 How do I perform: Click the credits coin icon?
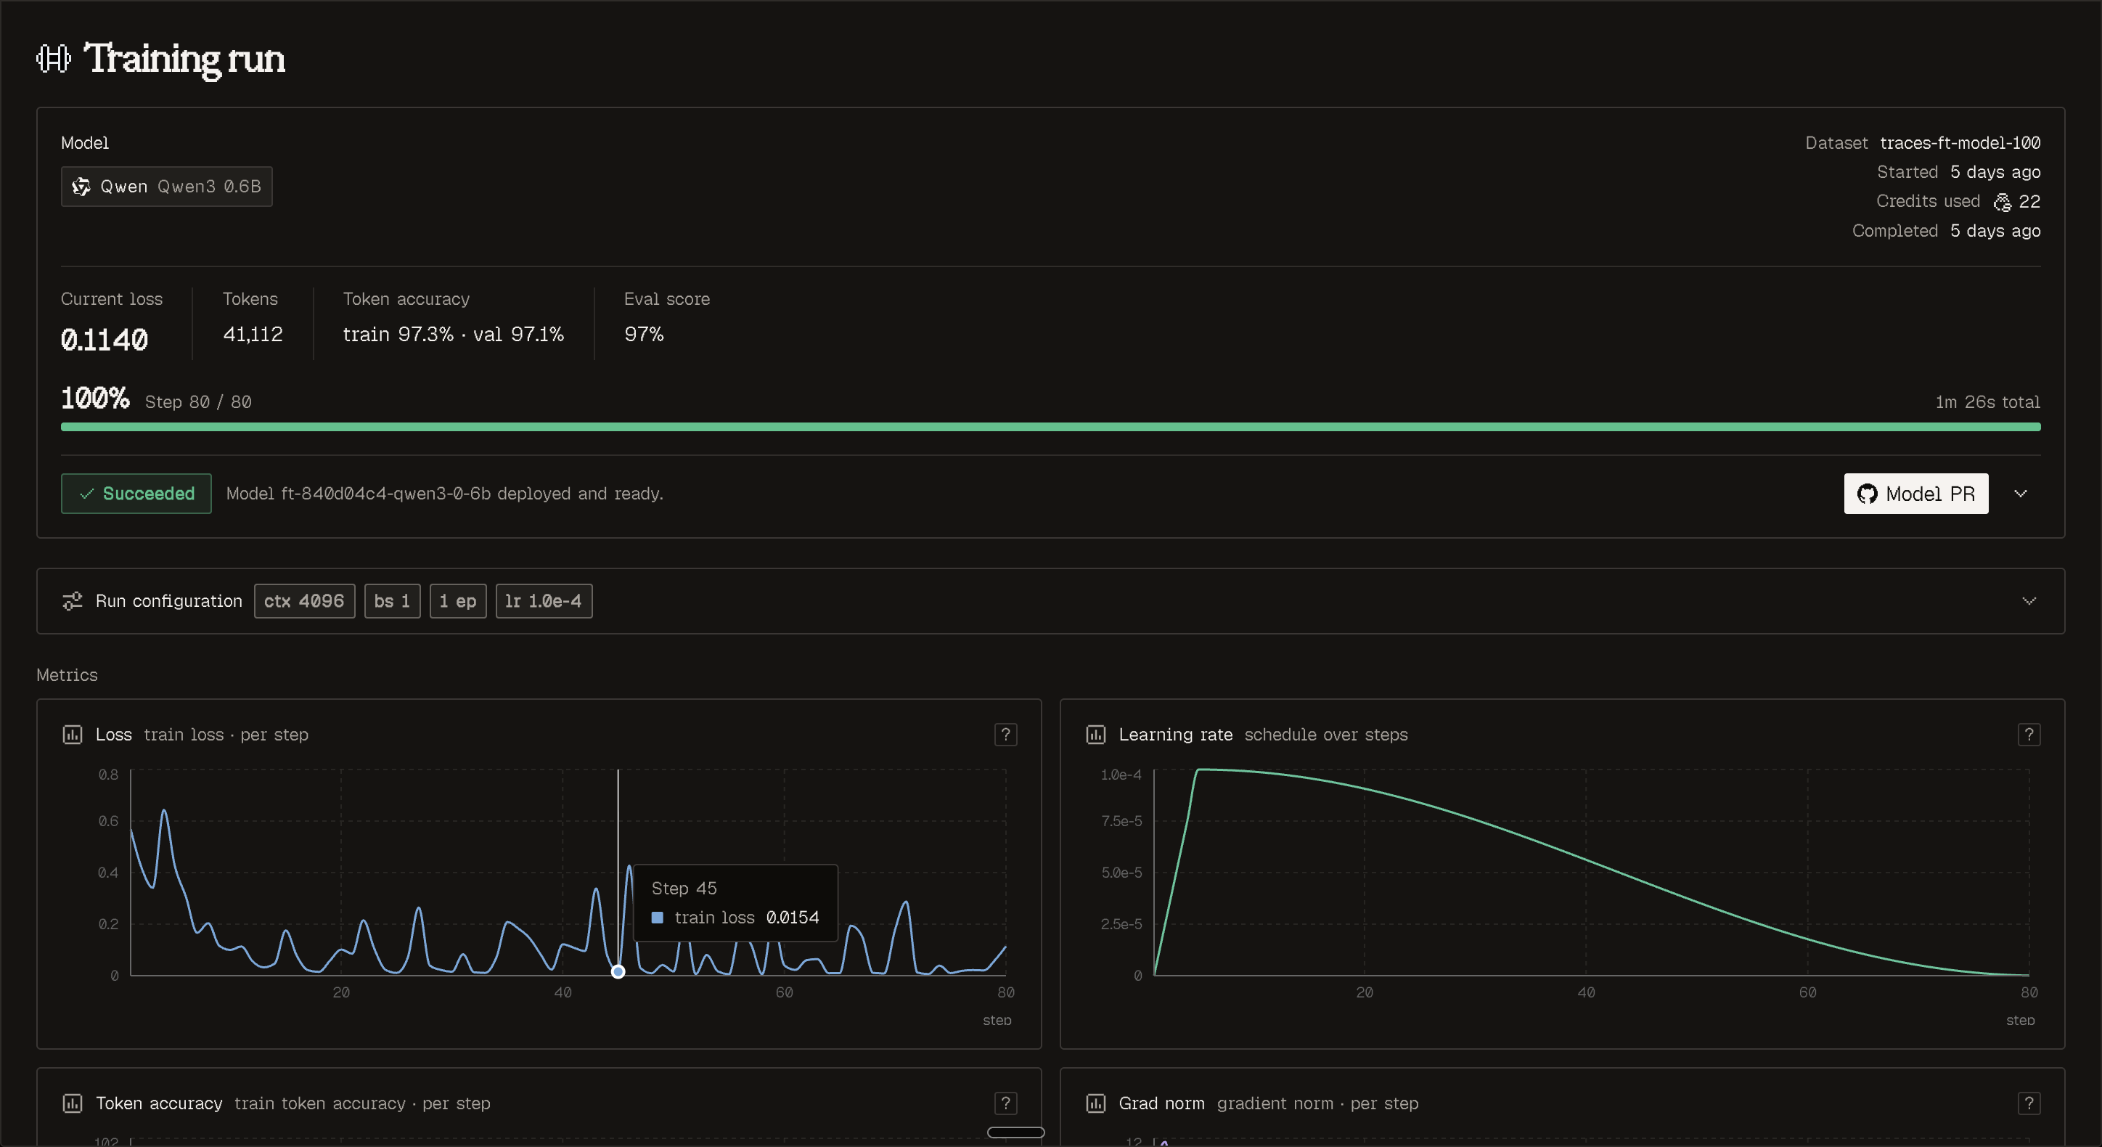(x=2002, y=202)
